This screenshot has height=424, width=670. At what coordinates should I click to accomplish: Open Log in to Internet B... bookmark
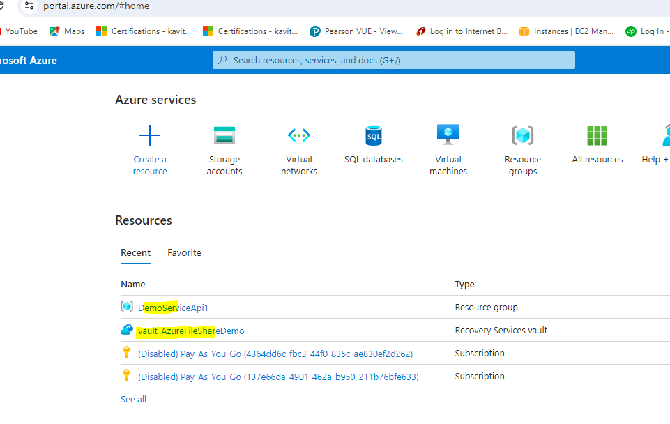pyautogui.click(x=462, y=31)
